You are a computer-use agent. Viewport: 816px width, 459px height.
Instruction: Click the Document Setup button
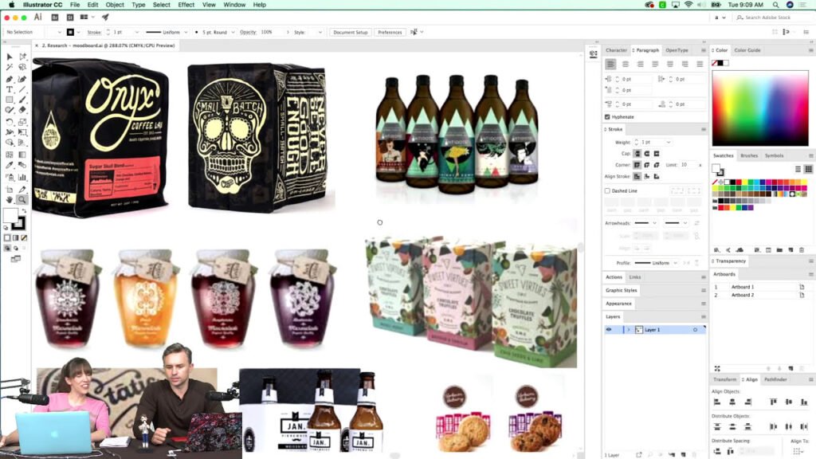(x=351, y=32)
